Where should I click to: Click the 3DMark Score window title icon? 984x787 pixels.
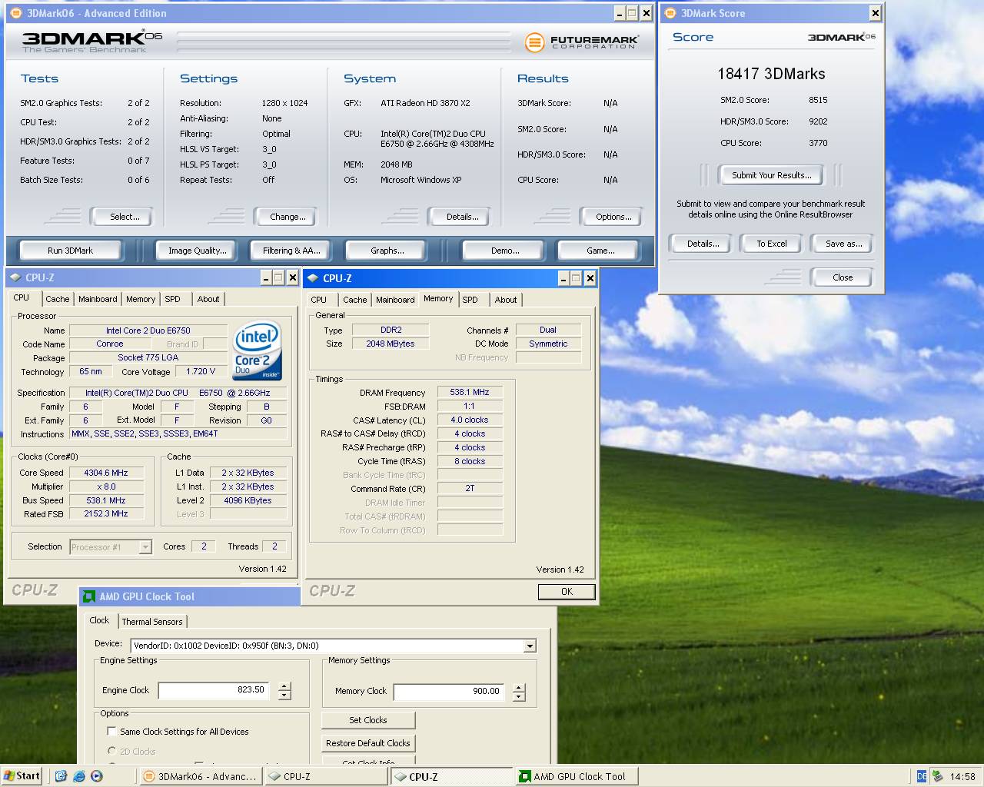click(x=670, y=13)
